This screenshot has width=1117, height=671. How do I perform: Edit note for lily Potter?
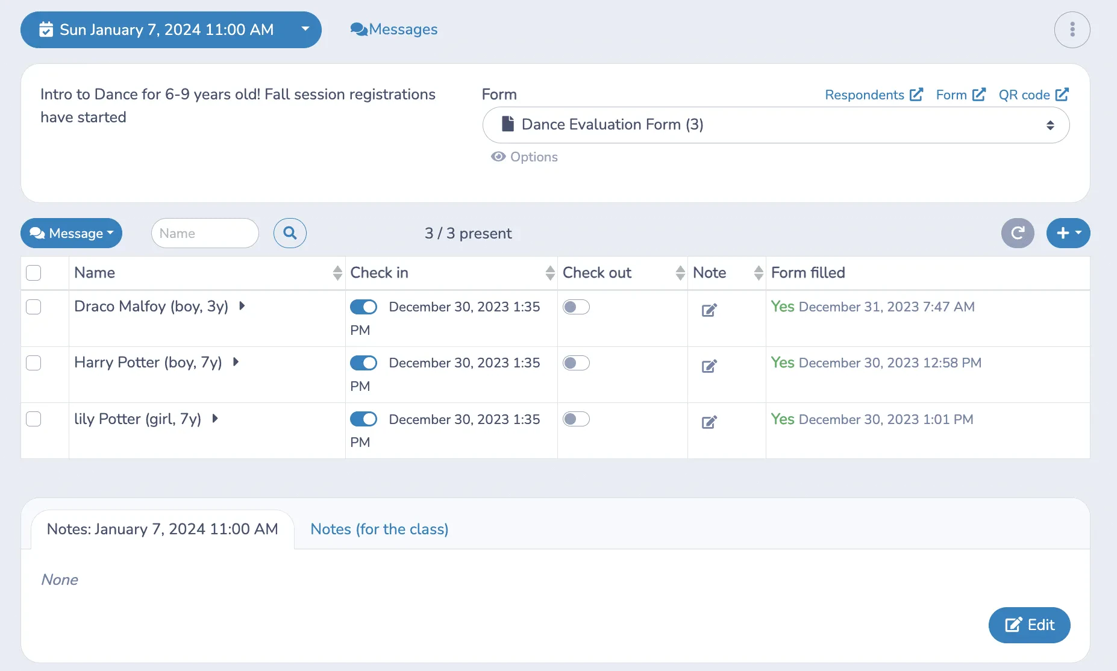(709, 422)
